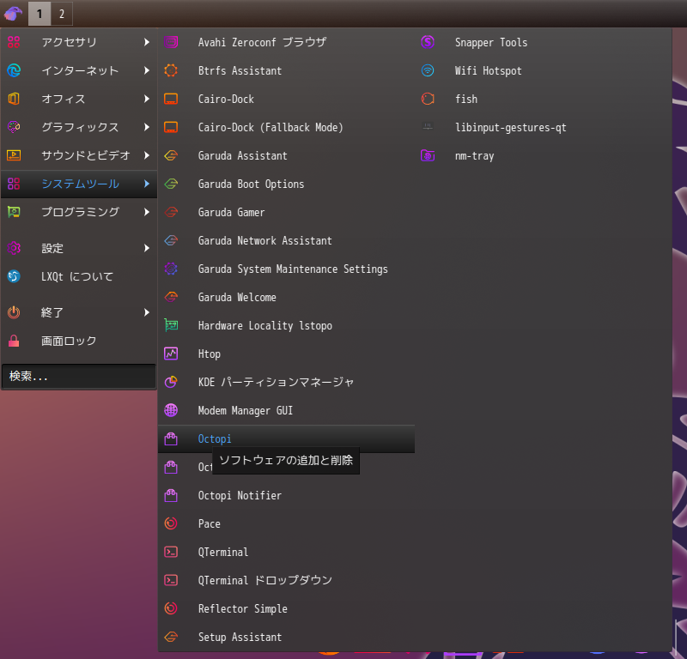The width and height of the screenshot is (687, 659).
Task: Expand the アクセサリ submenu arrow
Action: 147,42
